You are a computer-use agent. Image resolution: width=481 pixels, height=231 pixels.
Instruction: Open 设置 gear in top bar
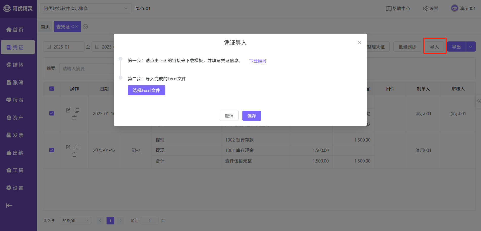coord(430,9)
